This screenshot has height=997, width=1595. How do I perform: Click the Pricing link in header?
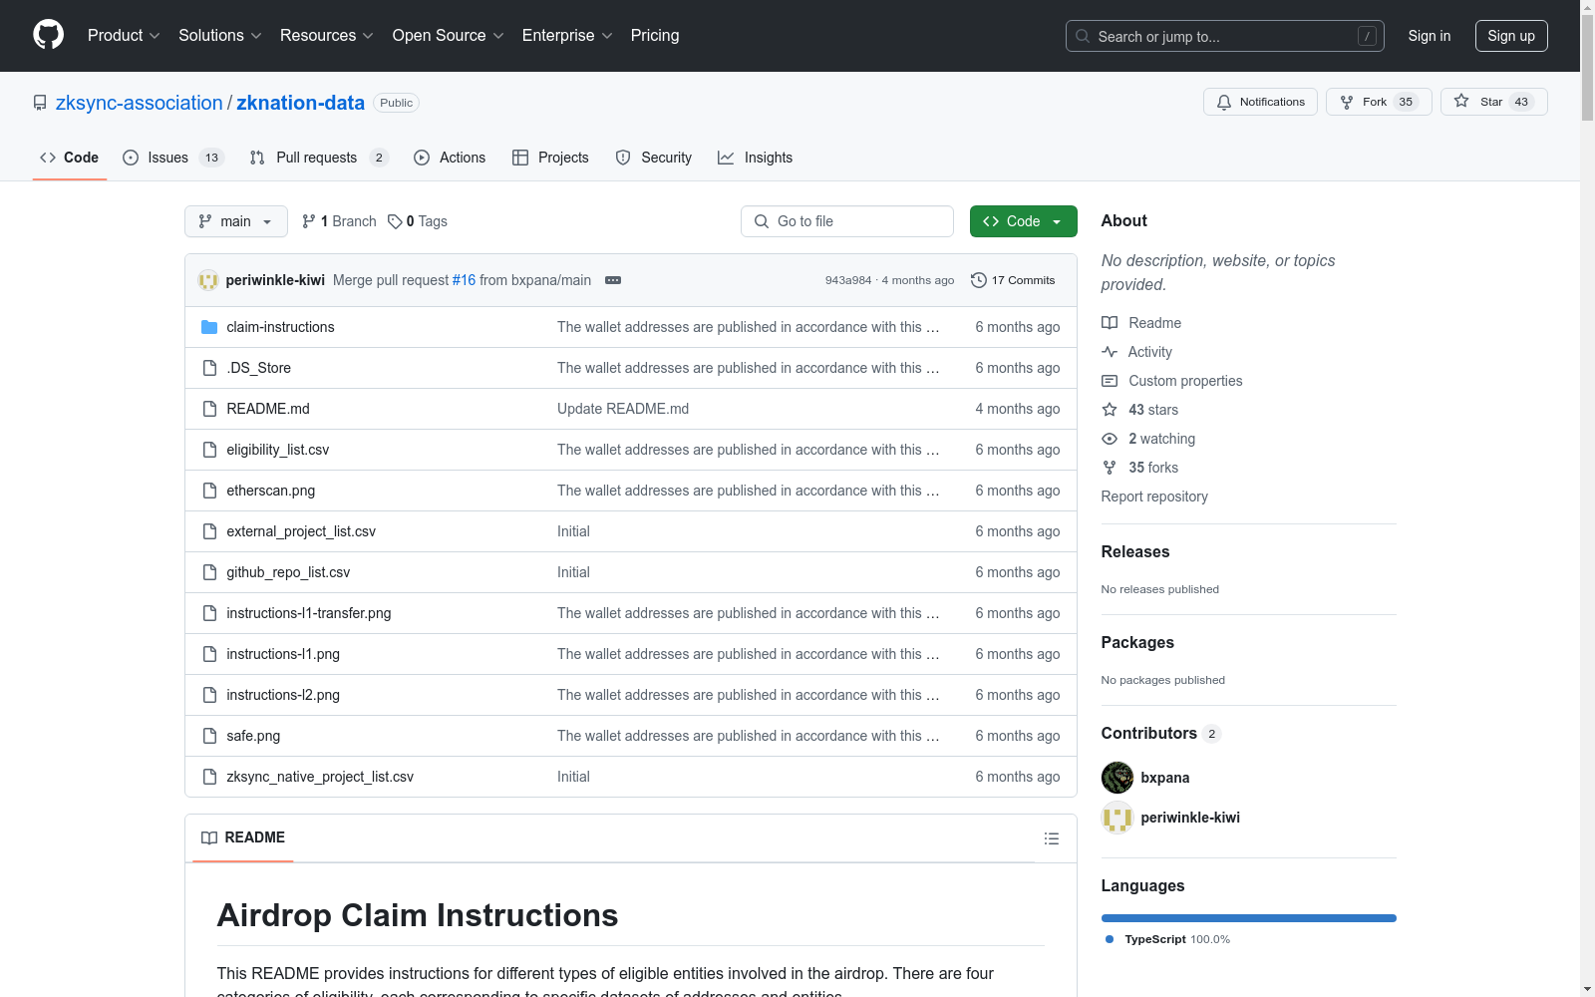tap(655, 36)
